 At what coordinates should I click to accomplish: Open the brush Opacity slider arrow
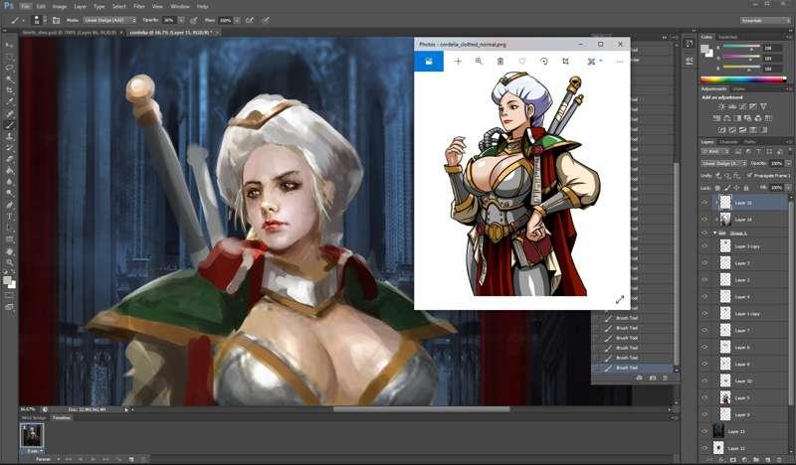pyautogui.click(x=181, y=20)
